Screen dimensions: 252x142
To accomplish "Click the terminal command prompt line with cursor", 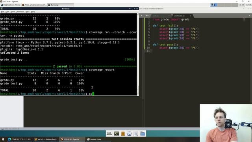I will click(47, 94).
